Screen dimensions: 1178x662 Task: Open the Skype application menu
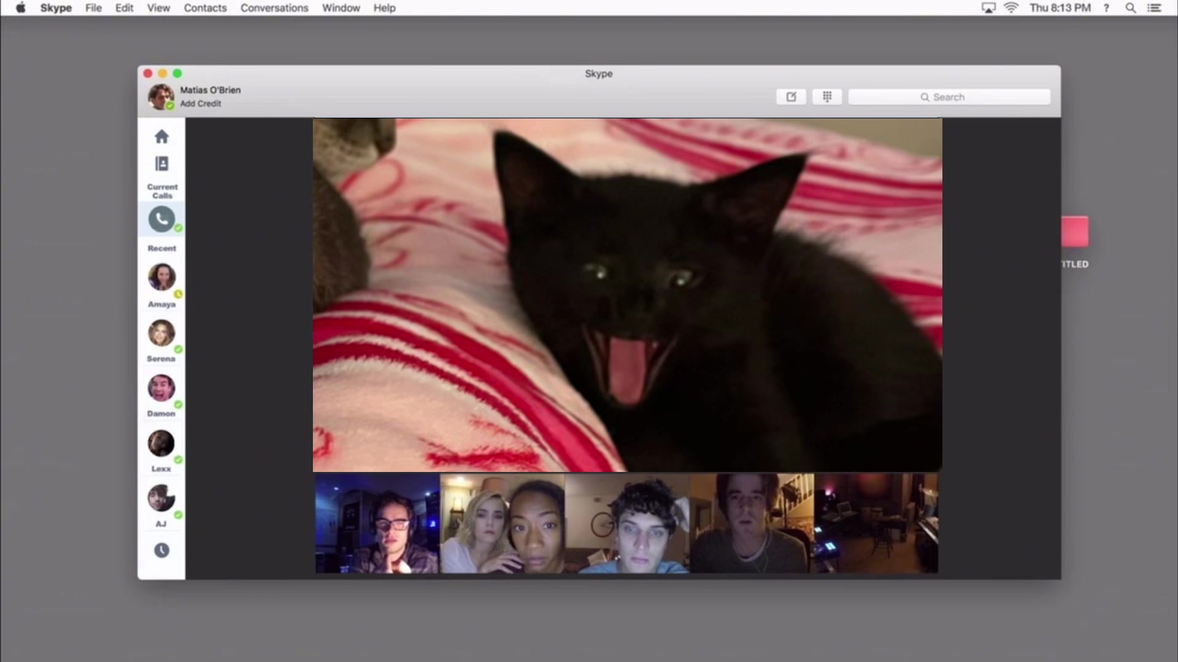tap(56, 8)
